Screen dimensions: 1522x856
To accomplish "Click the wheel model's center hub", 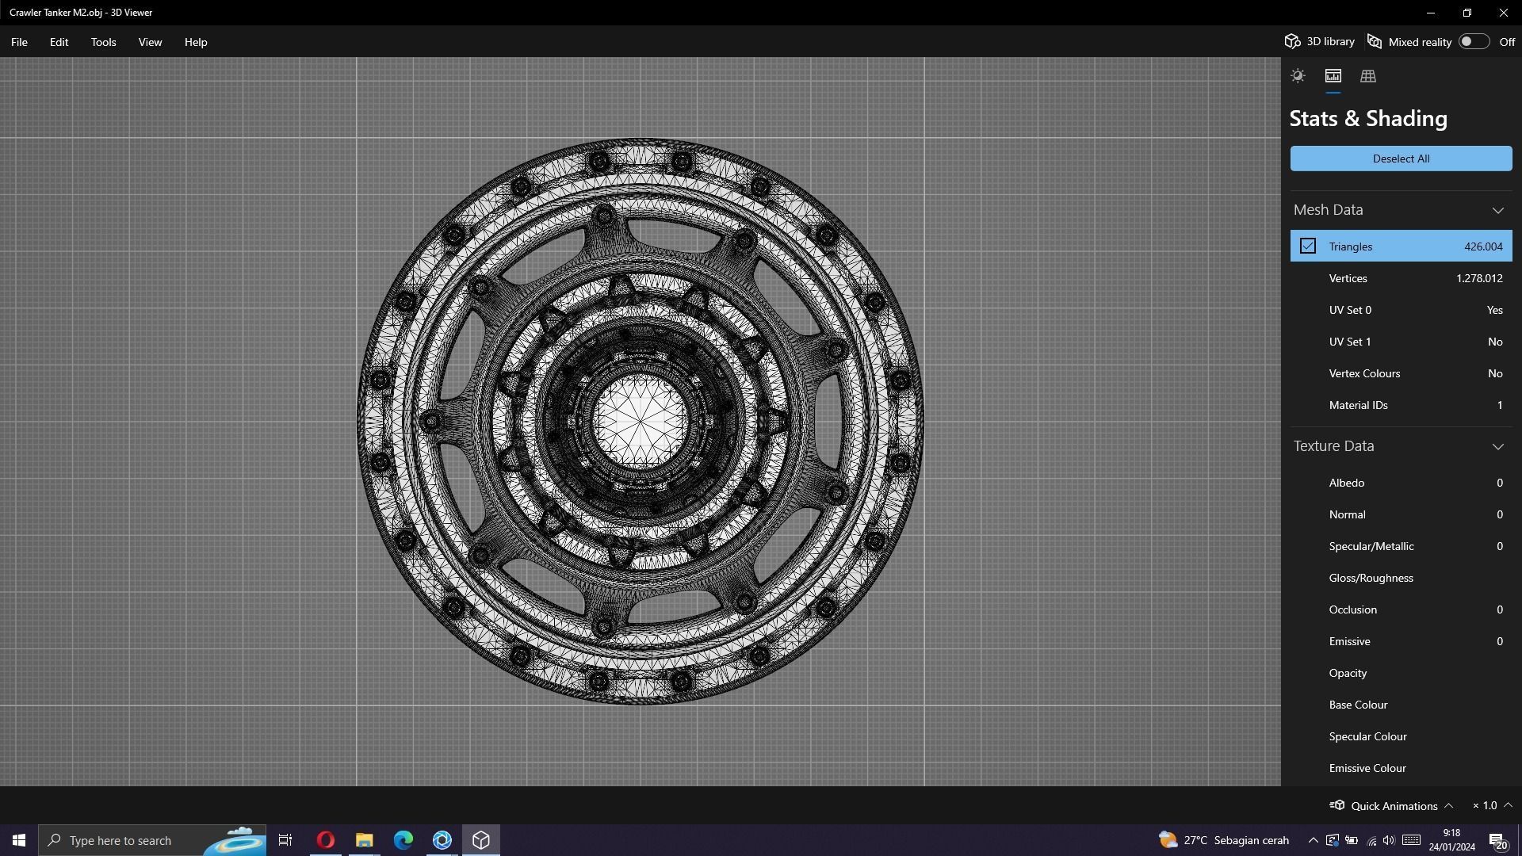I will coord(641,421).
